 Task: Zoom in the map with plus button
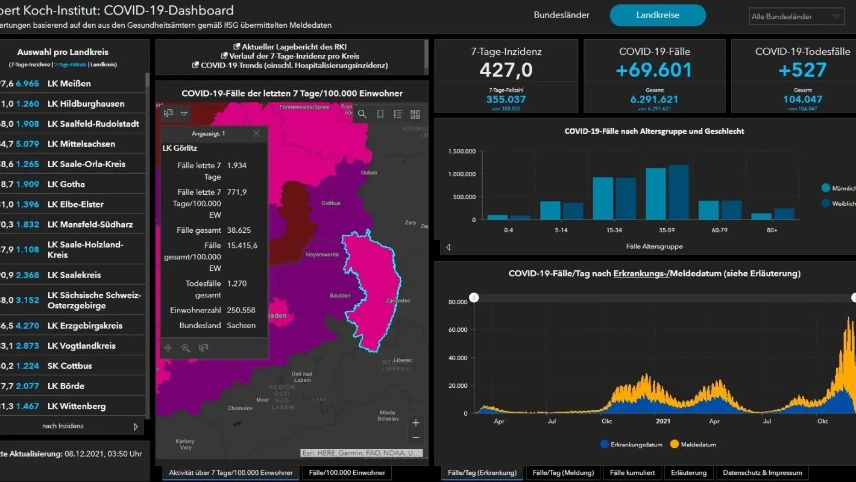415,422
